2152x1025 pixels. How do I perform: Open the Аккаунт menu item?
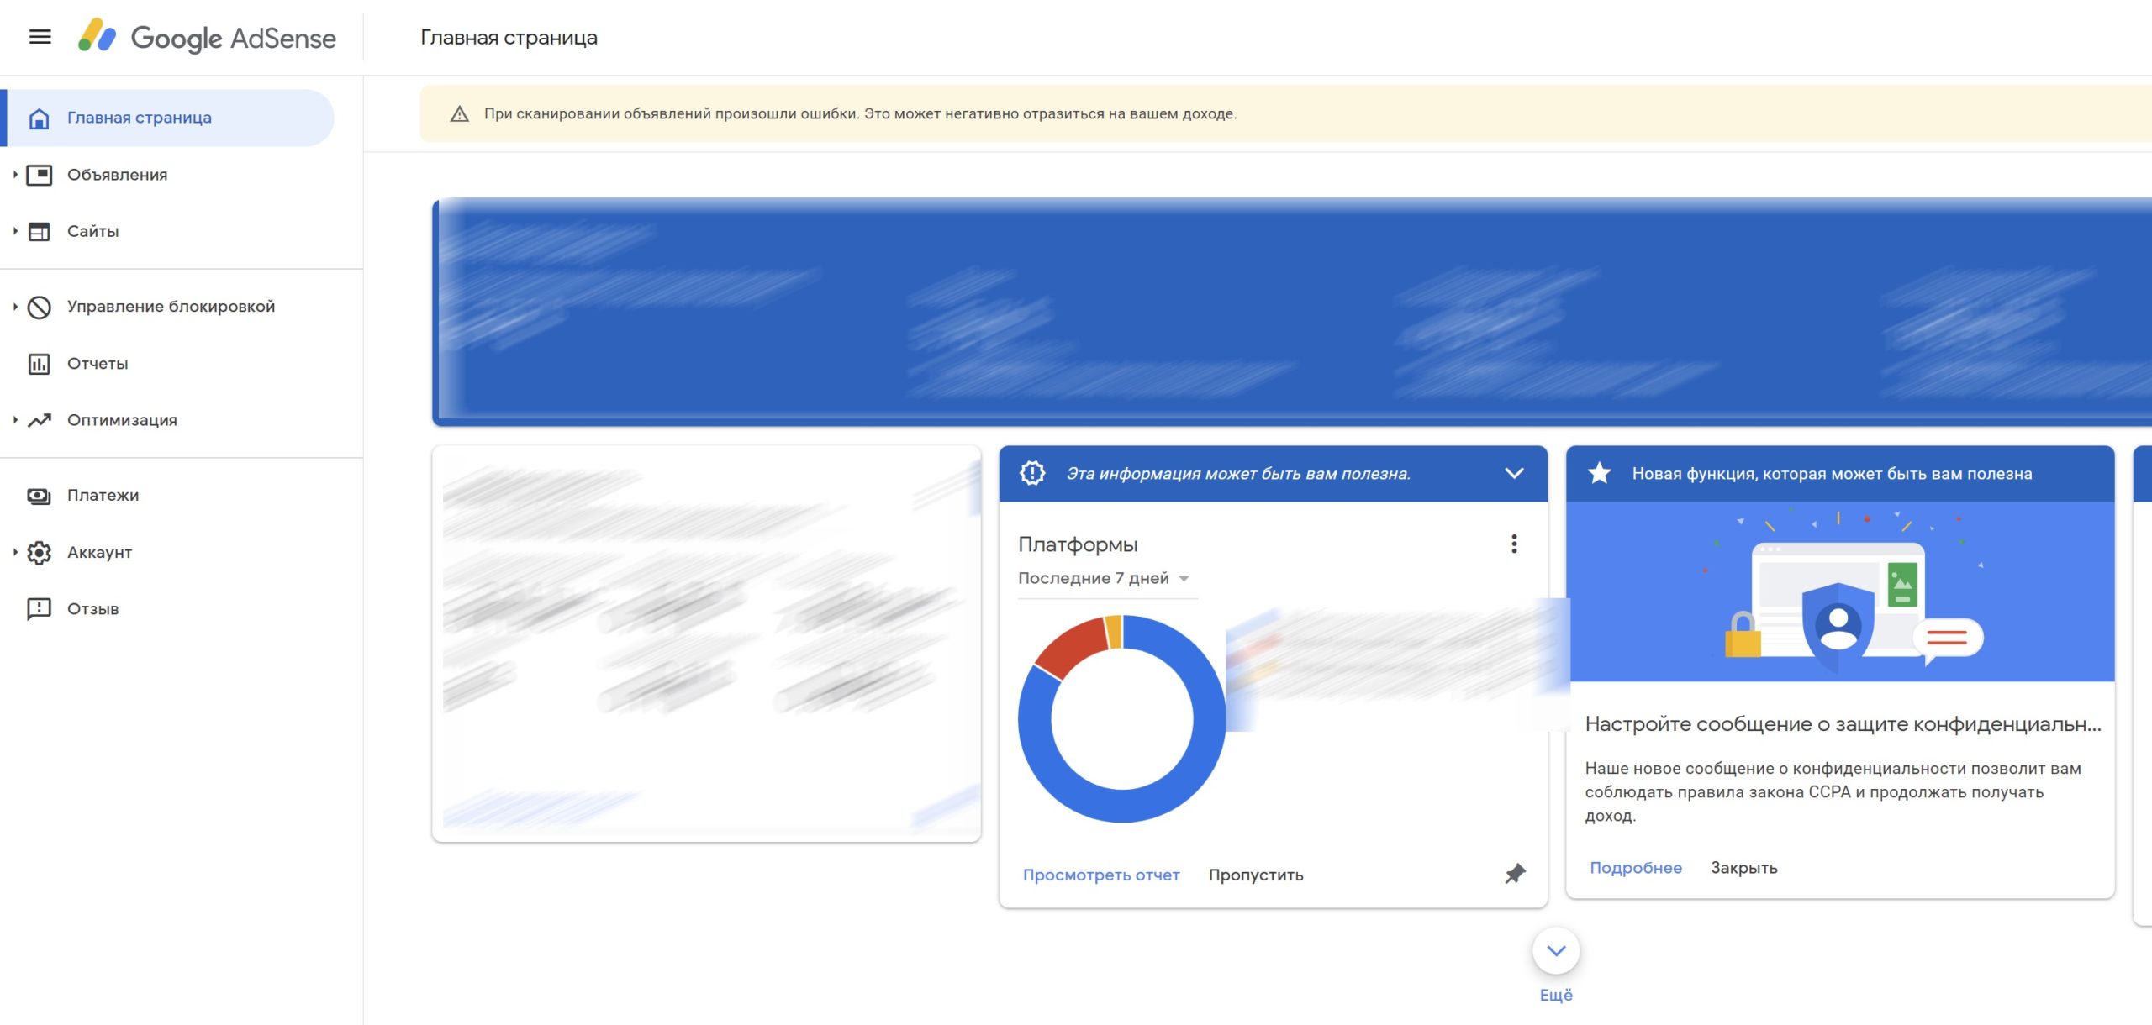[99, 552]
